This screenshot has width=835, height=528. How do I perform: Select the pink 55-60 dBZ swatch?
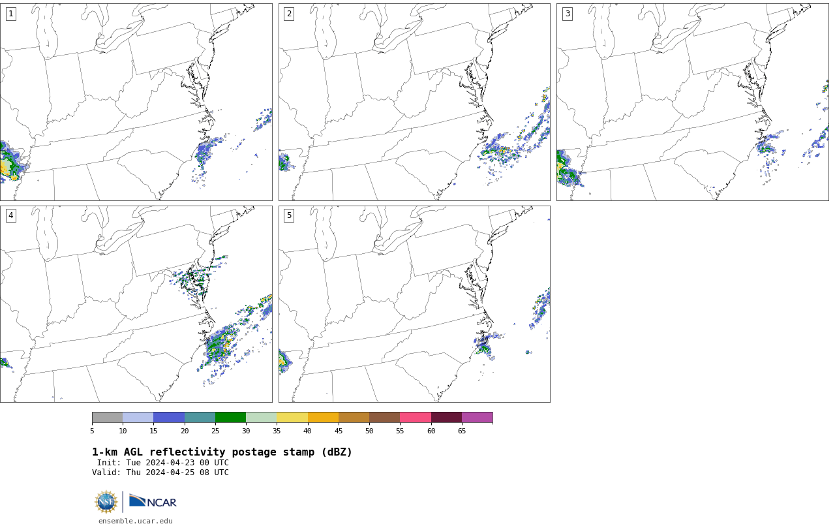pyautogui.click(x=416, y=418)
